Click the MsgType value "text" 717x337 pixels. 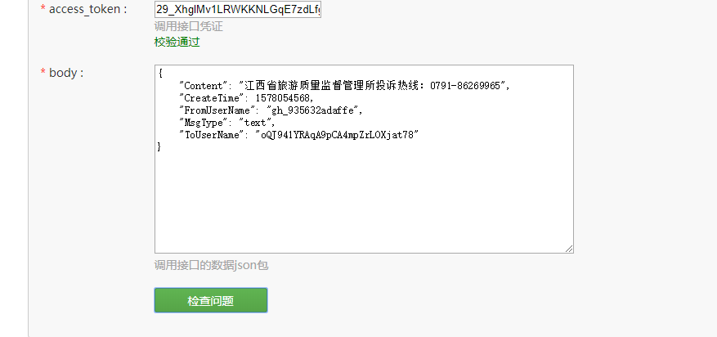pyautogui.click(x=256, y=123)
